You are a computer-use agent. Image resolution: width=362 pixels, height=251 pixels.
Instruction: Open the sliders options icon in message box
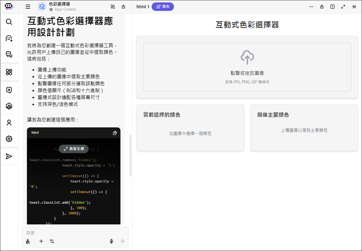click(x=52, y=241)
